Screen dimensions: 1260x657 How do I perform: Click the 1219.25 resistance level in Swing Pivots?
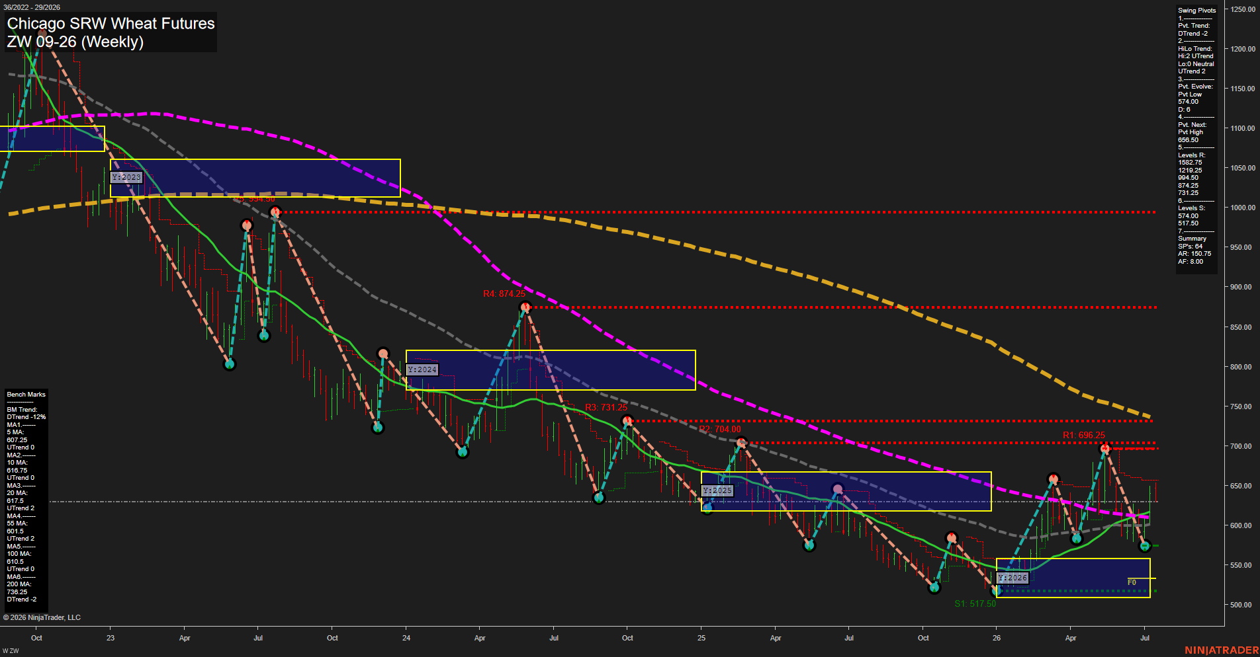tap(1190, 171)
